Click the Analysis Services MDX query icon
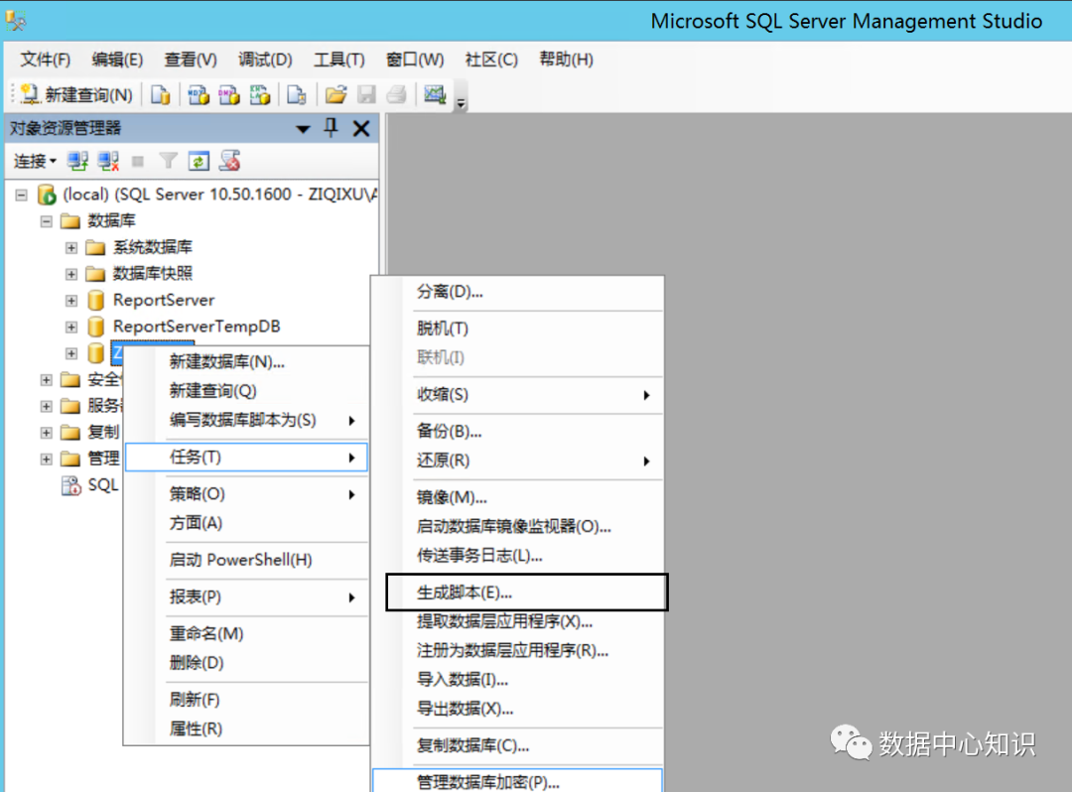This screenshot has width=1072, height=792. [199, 94]
